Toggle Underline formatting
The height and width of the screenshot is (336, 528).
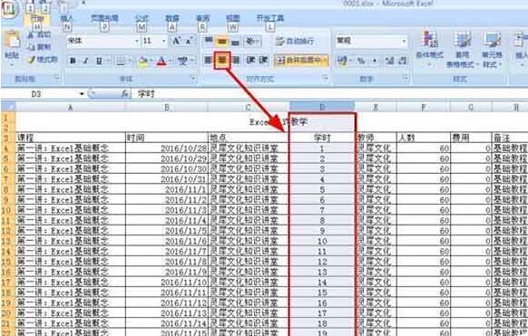click(99, 61)
